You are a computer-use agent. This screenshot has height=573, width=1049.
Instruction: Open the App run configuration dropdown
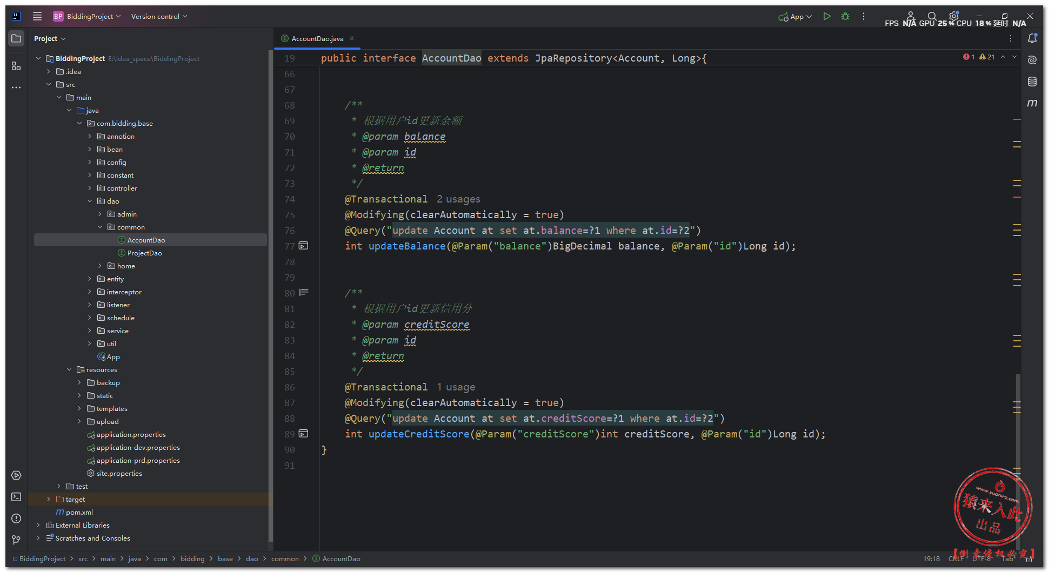[x=796, y=17]
